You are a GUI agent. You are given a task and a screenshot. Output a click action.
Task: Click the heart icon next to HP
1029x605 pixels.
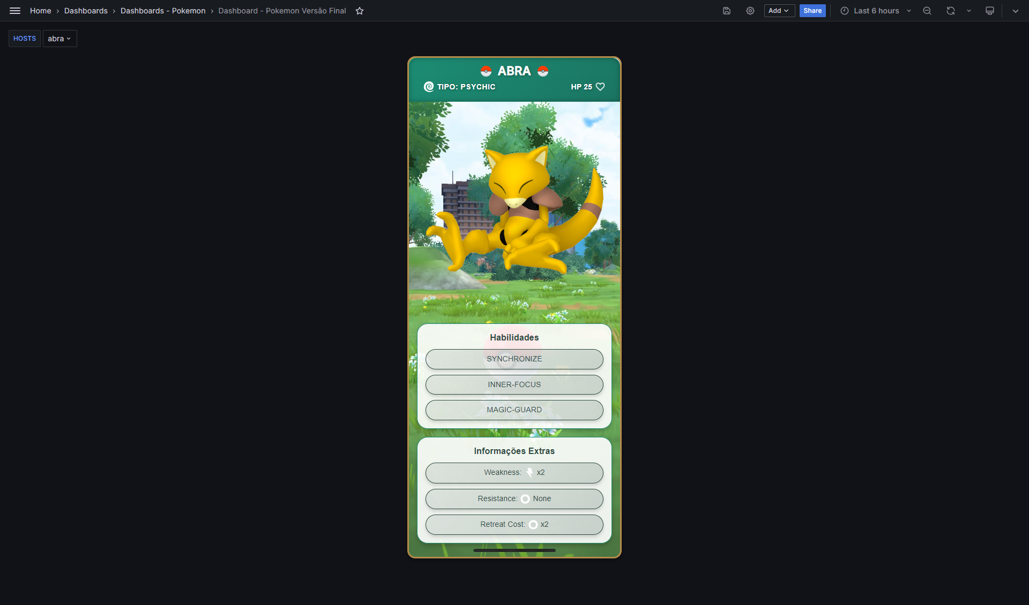coord(600,87)
